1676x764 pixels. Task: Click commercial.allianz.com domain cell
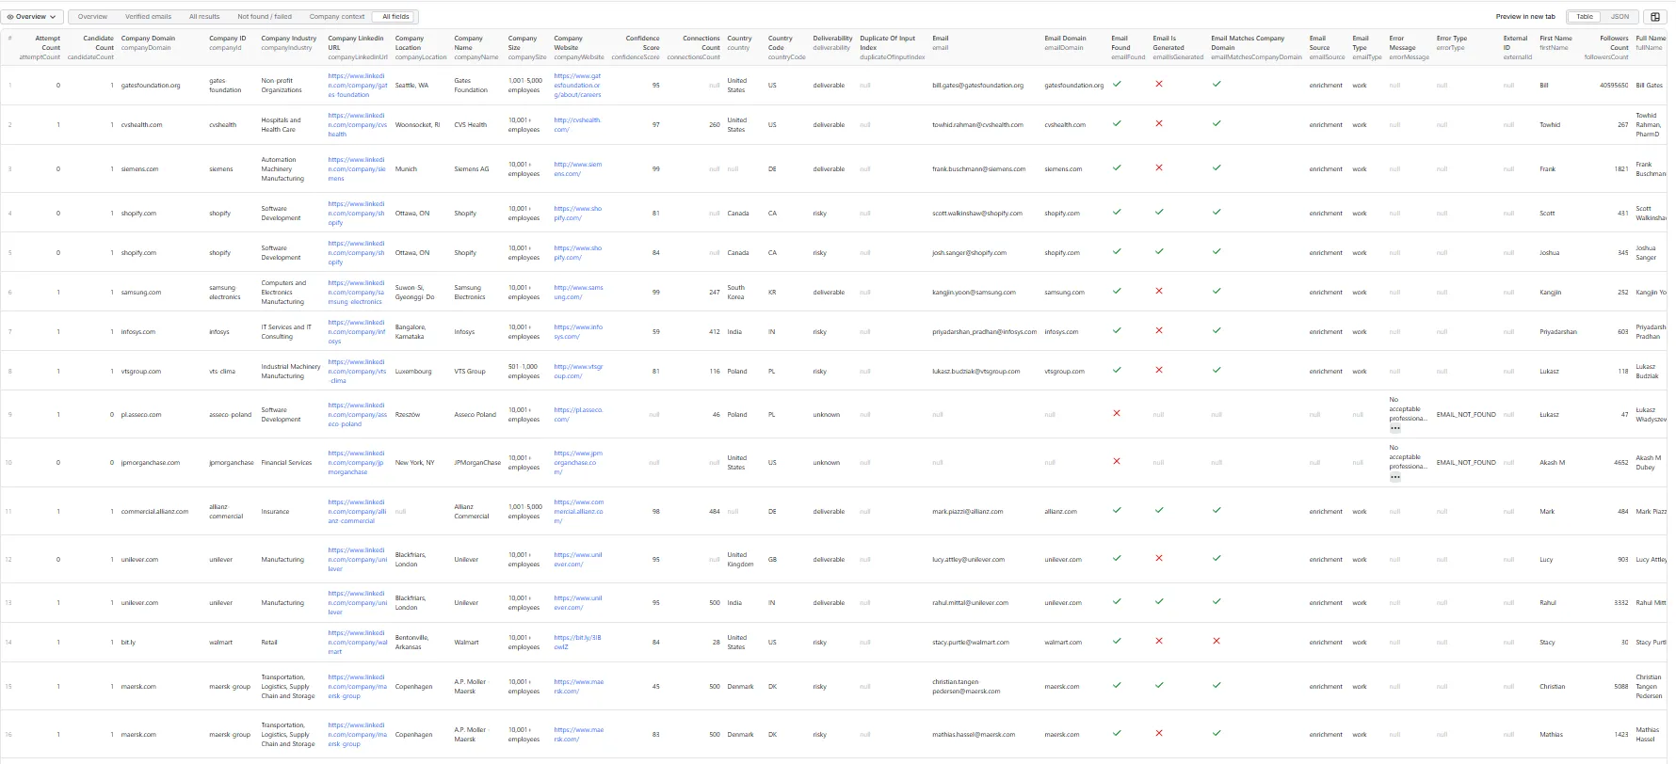tap(154, 512)
